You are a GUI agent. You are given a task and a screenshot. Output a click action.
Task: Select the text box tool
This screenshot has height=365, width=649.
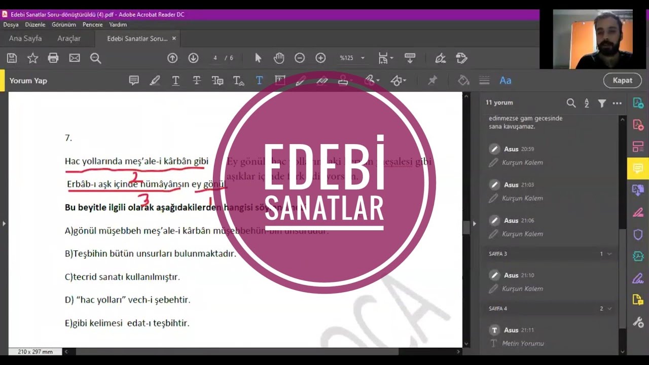[x=280, y=81]
